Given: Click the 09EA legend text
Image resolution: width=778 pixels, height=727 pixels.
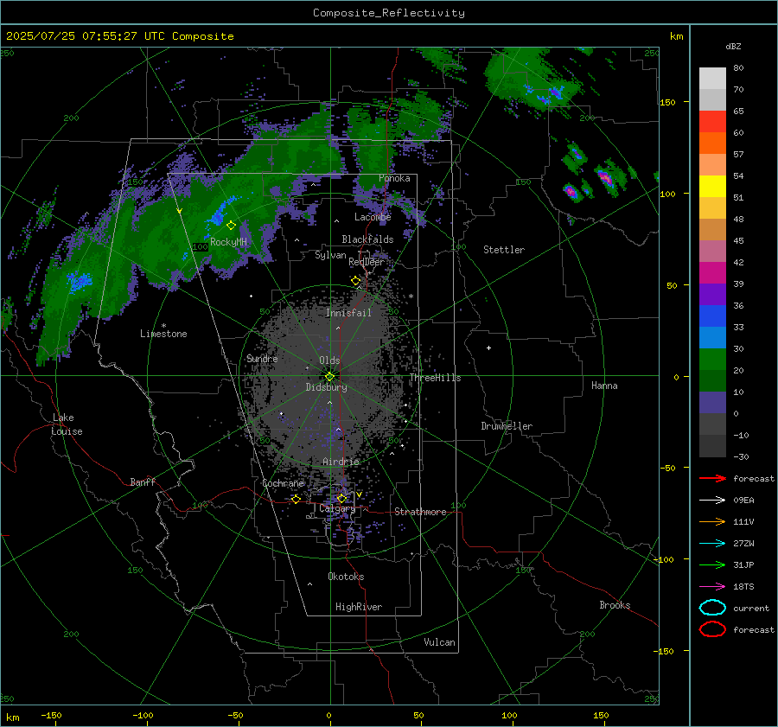Looking at the screenshot, I should 743,501.
